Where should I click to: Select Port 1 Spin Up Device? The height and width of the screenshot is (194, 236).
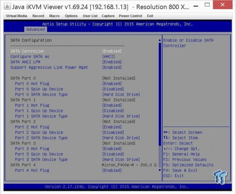coord(39,111)
